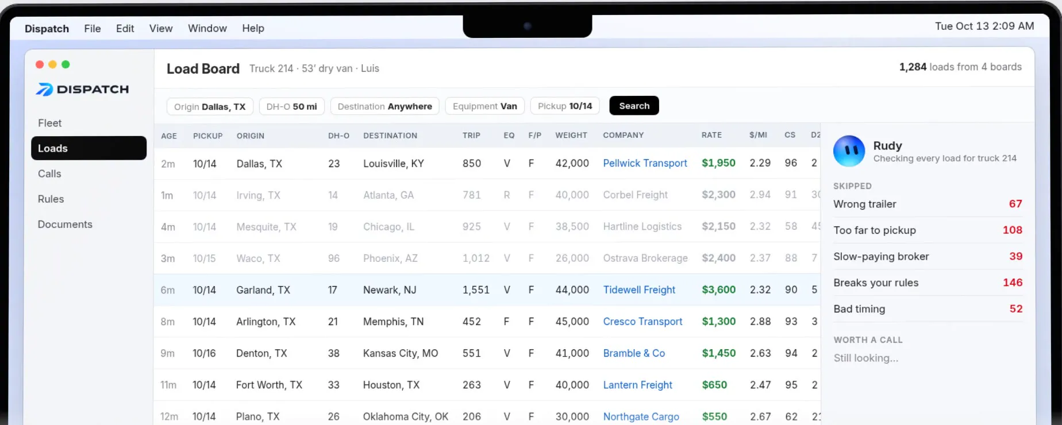
Task: Click the menu bar clock Tue Oct 13
Action: click(x=984, y=26)
